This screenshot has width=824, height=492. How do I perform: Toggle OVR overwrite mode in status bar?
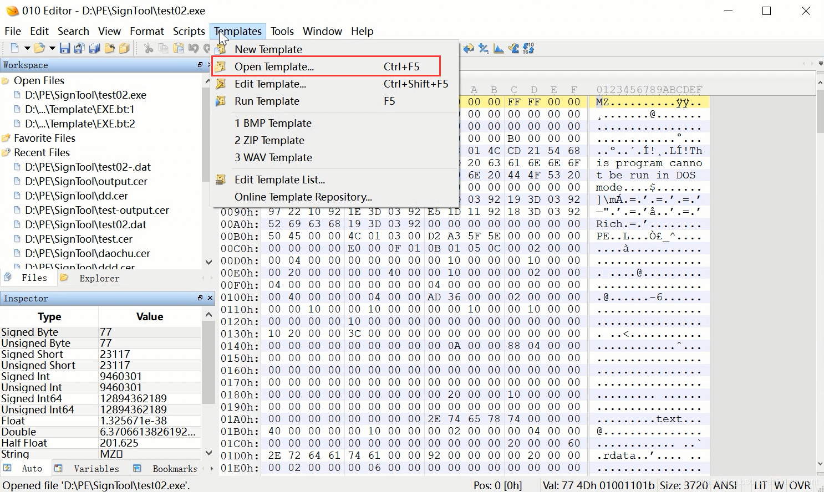click(x=800, y=485)
